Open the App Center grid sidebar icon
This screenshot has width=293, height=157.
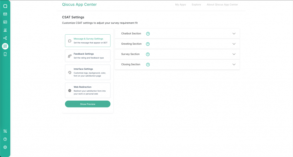pos(5,46)
